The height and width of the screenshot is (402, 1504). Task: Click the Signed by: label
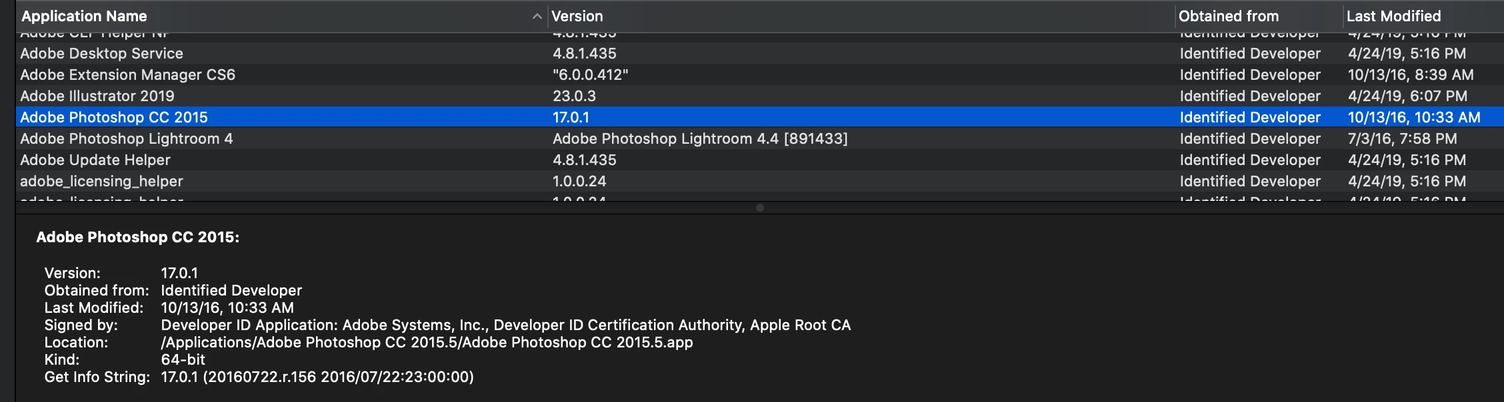[x=81, y=325]
